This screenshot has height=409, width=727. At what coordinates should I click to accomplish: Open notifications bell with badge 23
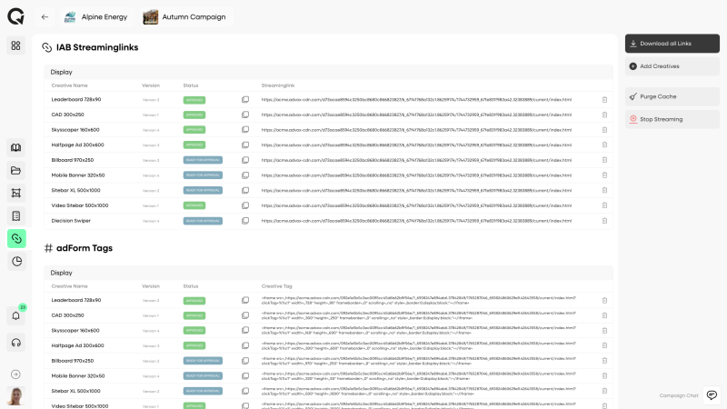[x=15, y=315]
